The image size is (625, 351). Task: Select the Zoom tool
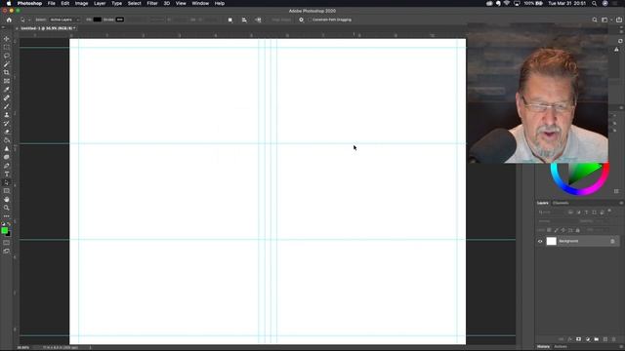click(7, 208)
